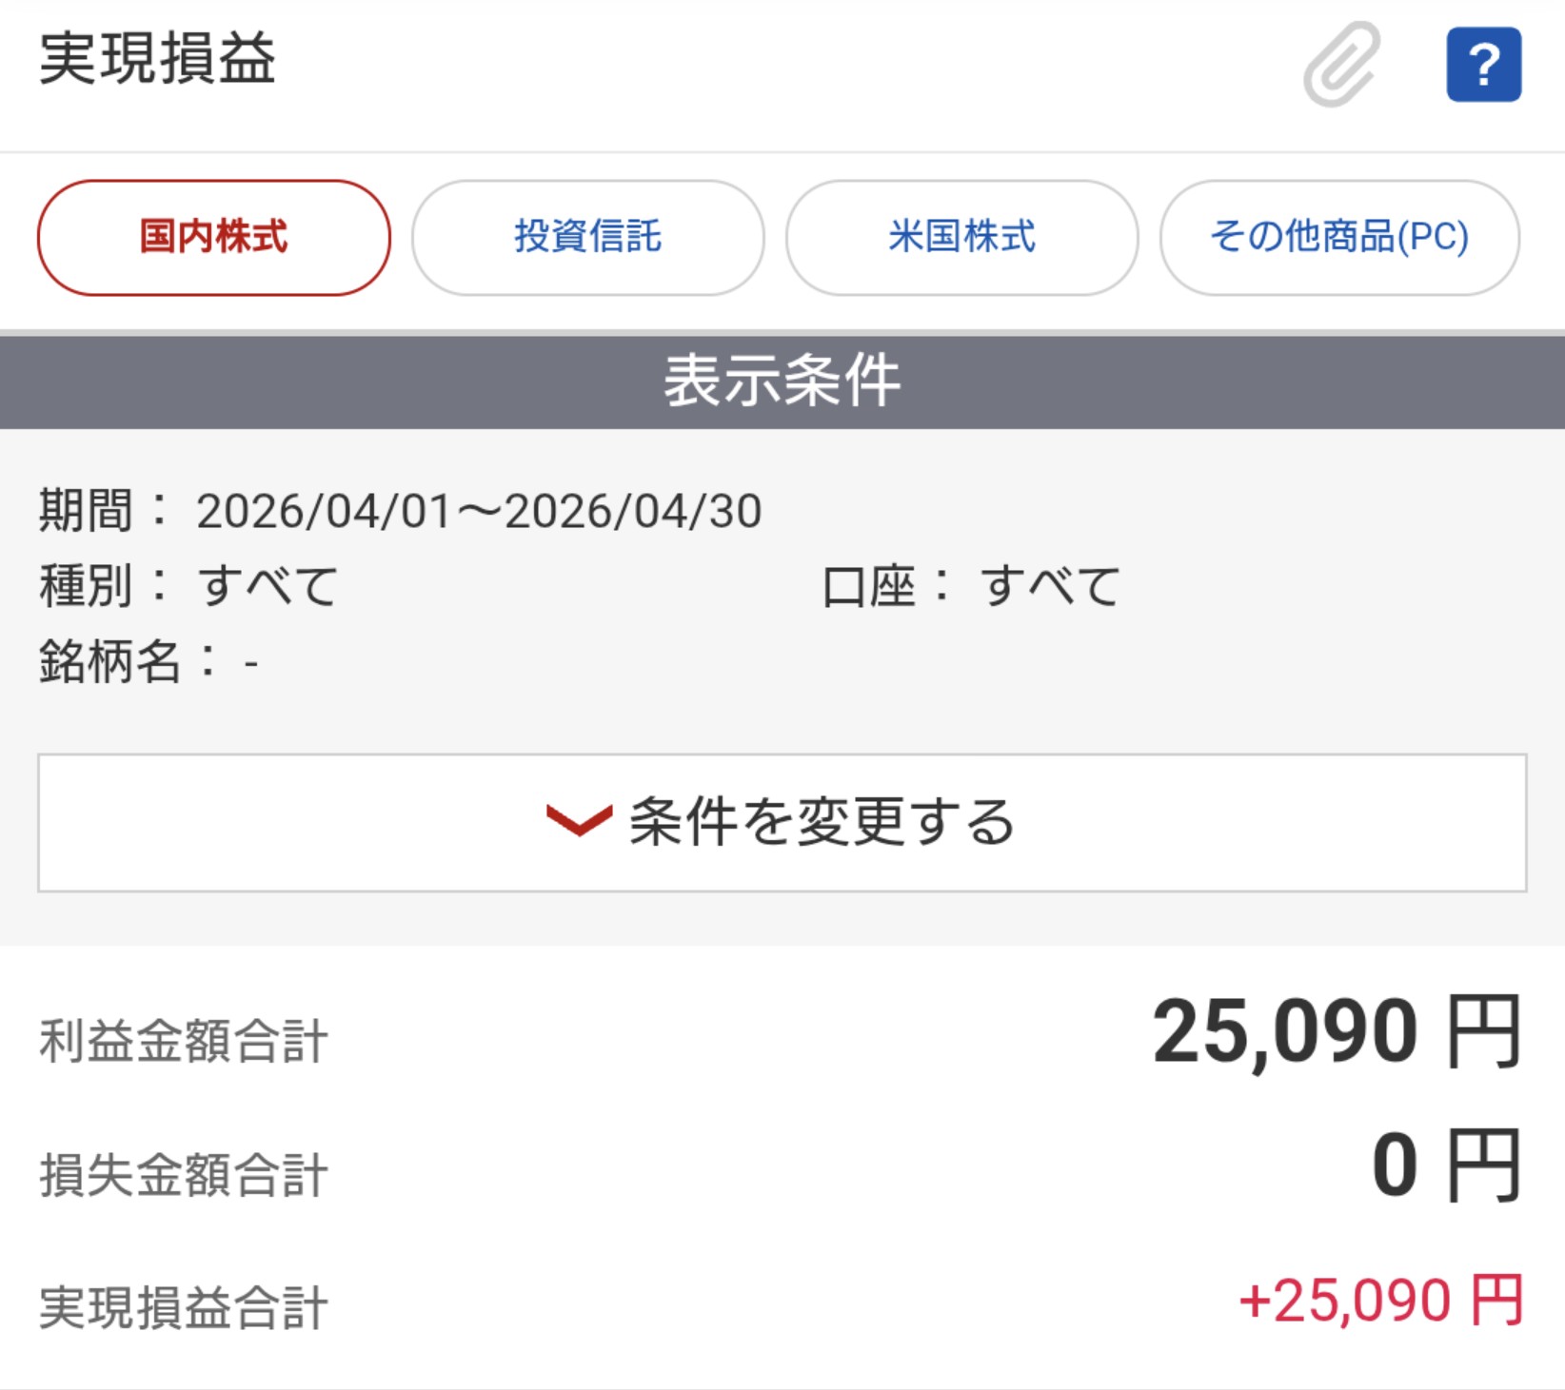Go to the その他商品(PC) tab

(1338, 237)
